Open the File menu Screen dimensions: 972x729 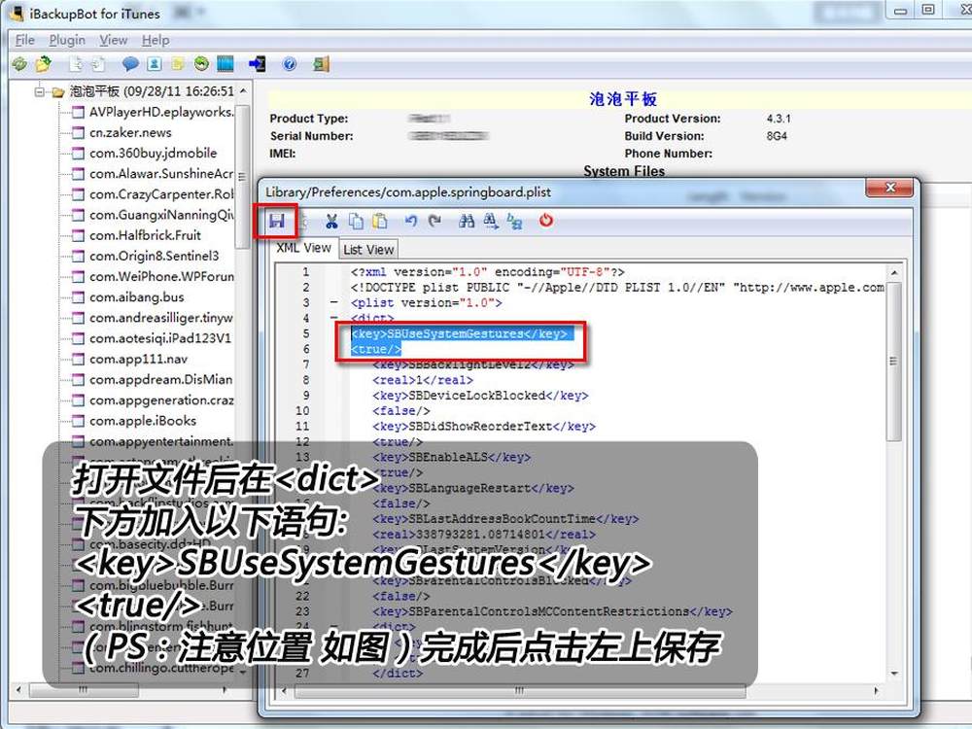[24, 40]
